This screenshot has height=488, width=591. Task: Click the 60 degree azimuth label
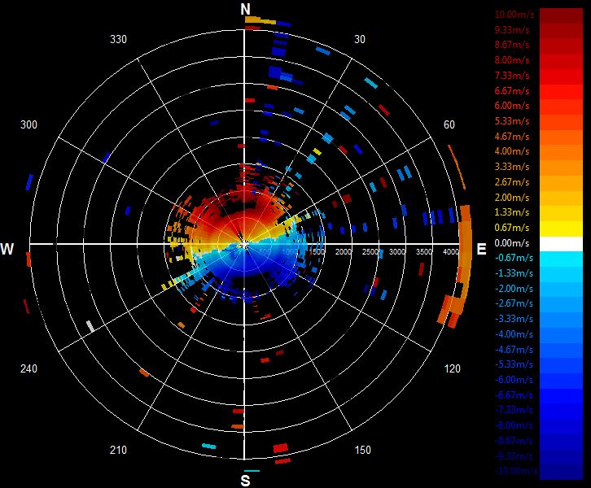[x=449, y=124]
